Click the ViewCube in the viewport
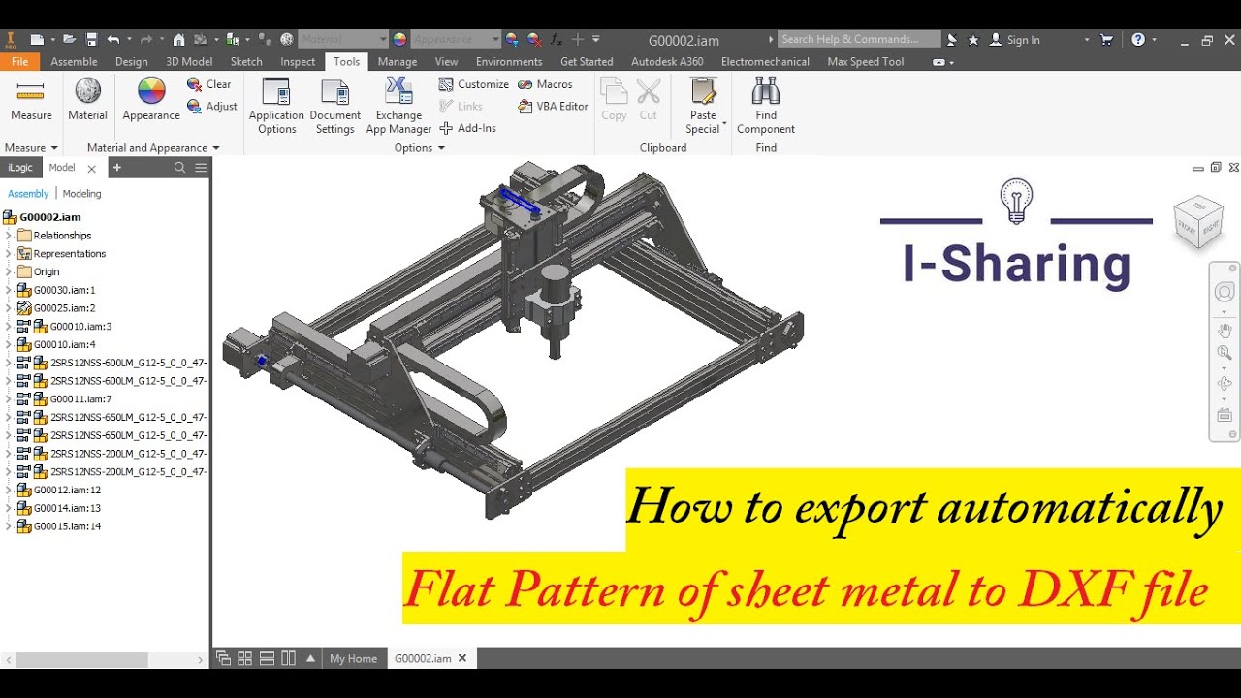Screen dimensions: 1241x698 click(x=1198, y=220)
